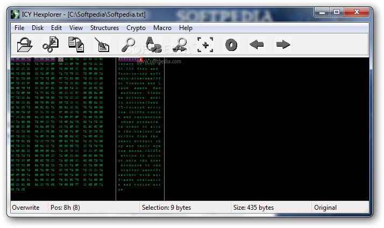Open Find with the magnifier icon
Viewport: 384px width, 228px height.
(129, 45)
